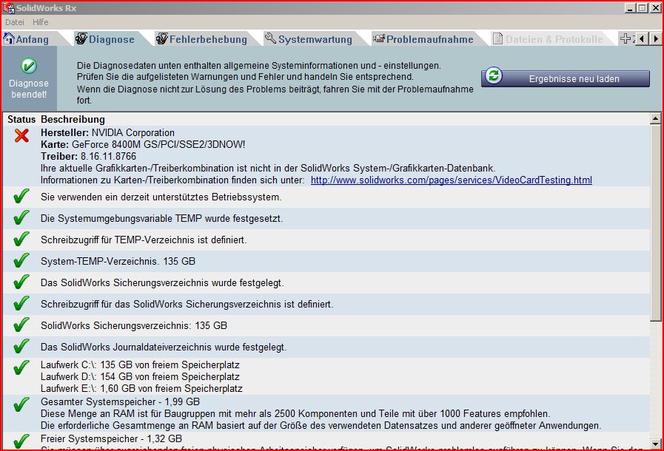Open the Datei menu
Screen dimensions: 664x451
(14, 22)
